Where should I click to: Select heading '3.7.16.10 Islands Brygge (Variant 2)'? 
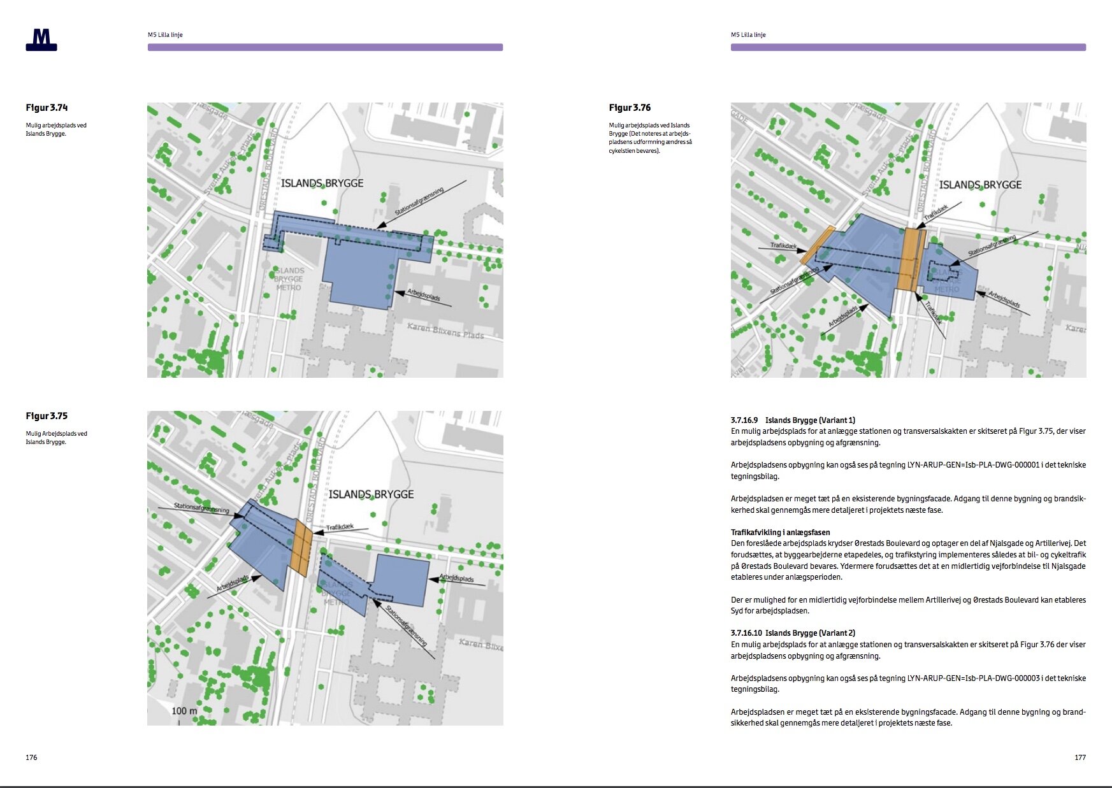click(x=793, y=633)
